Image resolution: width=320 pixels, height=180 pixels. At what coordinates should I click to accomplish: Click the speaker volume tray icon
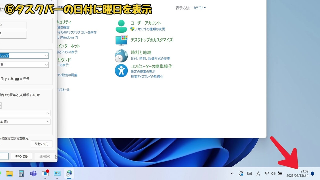[x=273, y=173]
